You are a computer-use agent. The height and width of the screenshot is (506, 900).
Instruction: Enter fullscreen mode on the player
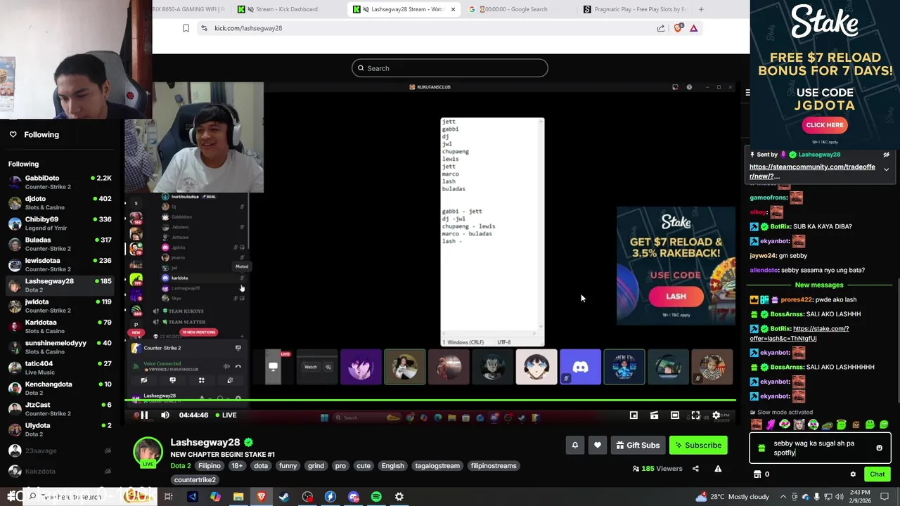point(695,415)
